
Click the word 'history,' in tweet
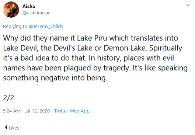[109, 58]
